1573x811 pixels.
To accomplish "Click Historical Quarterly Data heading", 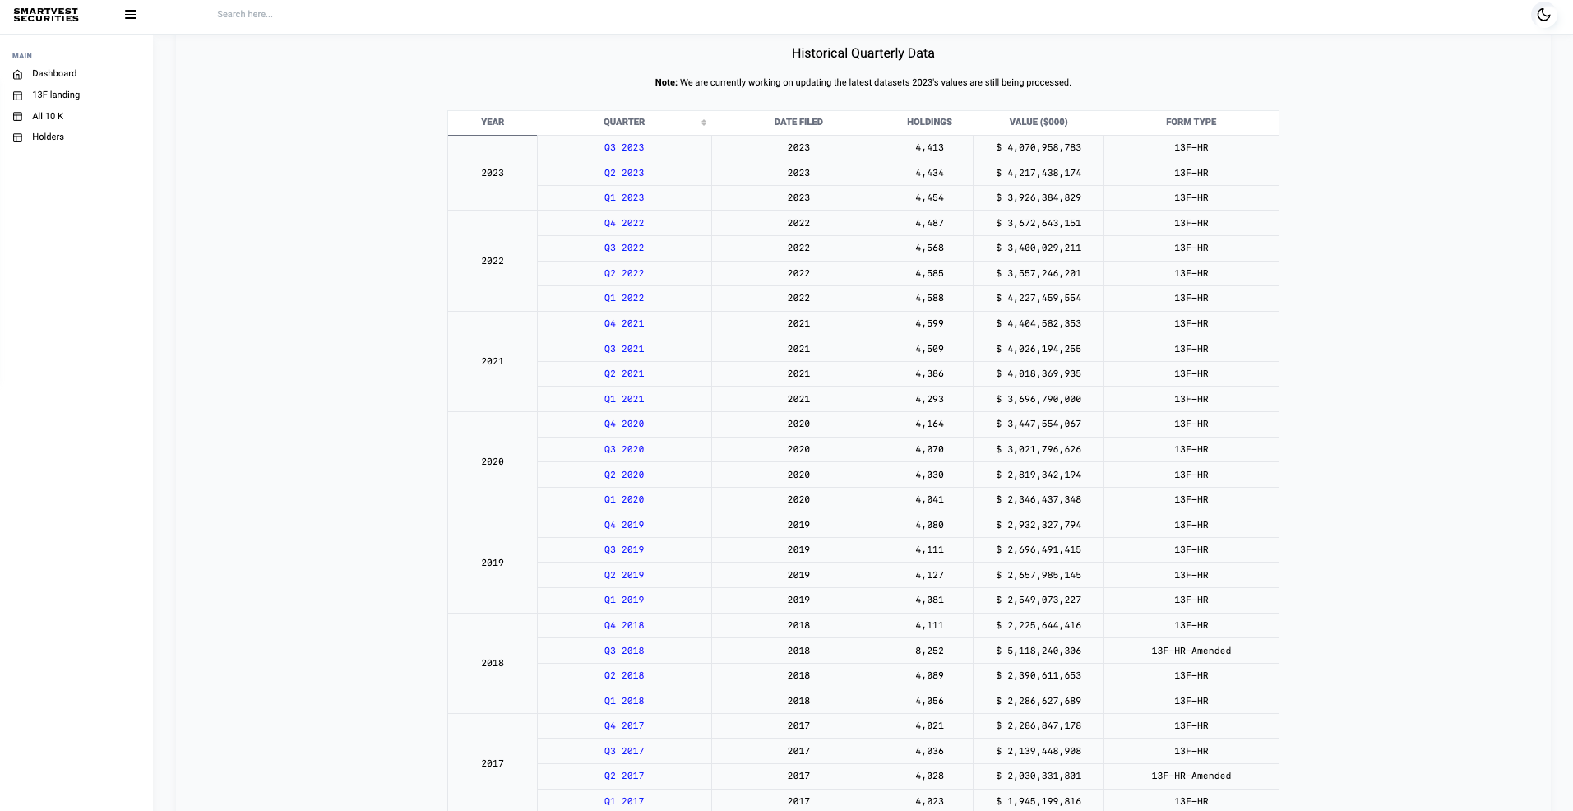I will 863,53.
